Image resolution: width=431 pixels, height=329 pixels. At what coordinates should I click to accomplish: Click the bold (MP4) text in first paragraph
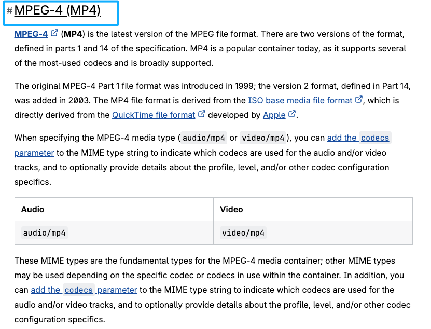coord(73,34)
